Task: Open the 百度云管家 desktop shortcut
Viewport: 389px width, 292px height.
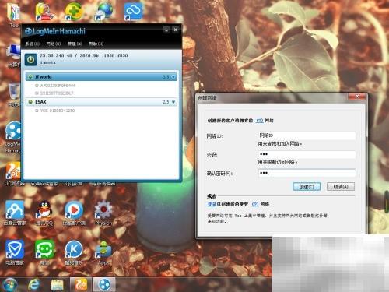Action: pos(15,213)
